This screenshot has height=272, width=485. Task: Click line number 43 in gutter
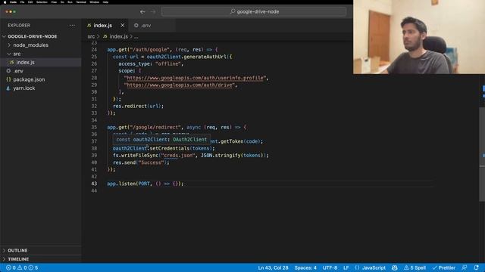pos(94,184)
